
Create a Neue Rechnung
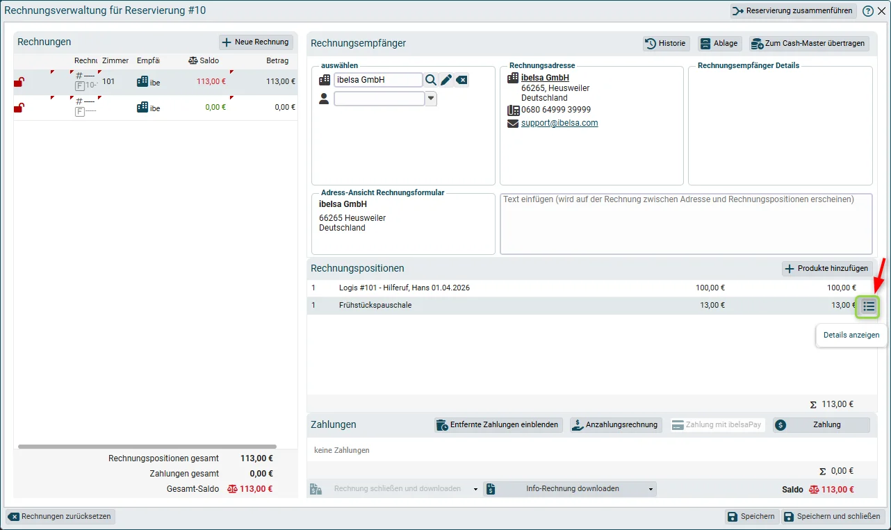pos(256,42)
